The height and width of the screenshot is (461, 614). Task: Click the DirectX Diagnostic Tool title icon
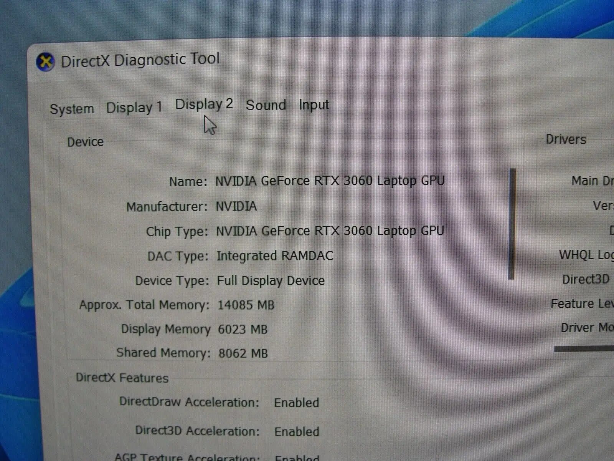45,62
